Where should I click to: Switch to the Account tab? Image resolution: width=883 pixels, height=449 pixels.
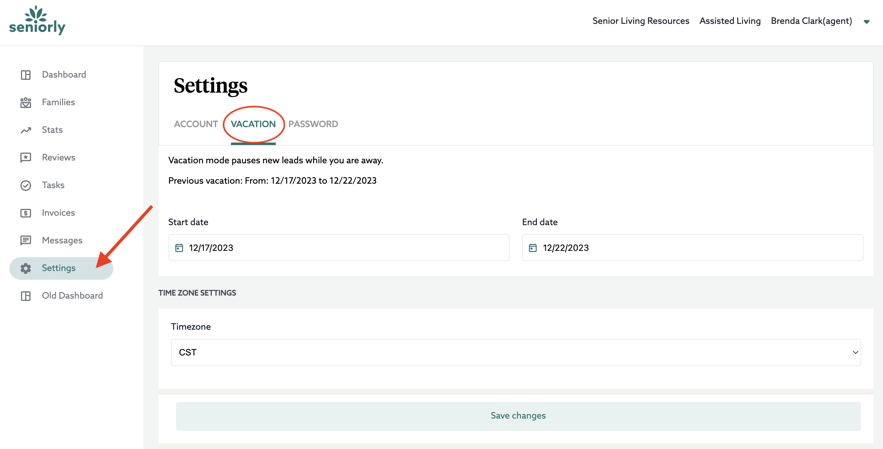point(196,124)
